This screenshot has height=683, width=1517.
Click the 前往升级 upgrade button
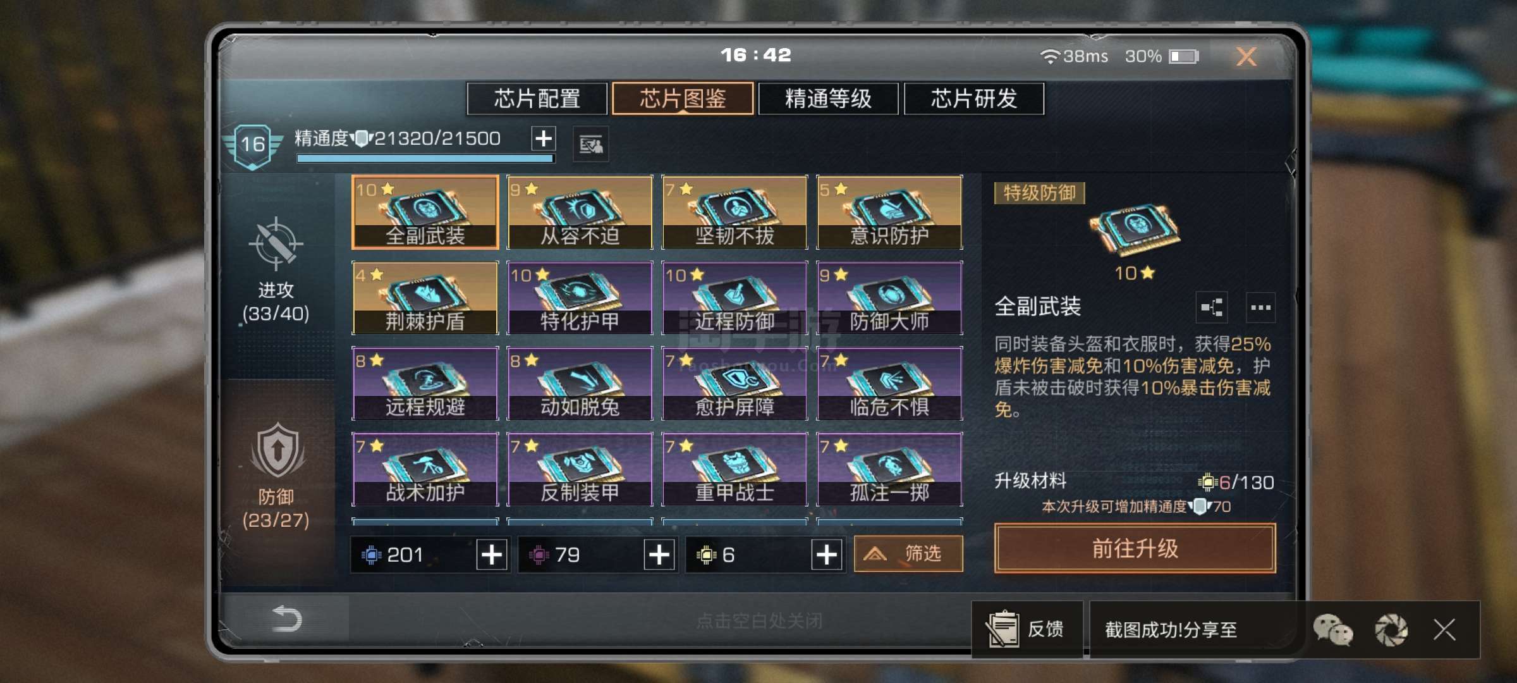(1135, 548)
